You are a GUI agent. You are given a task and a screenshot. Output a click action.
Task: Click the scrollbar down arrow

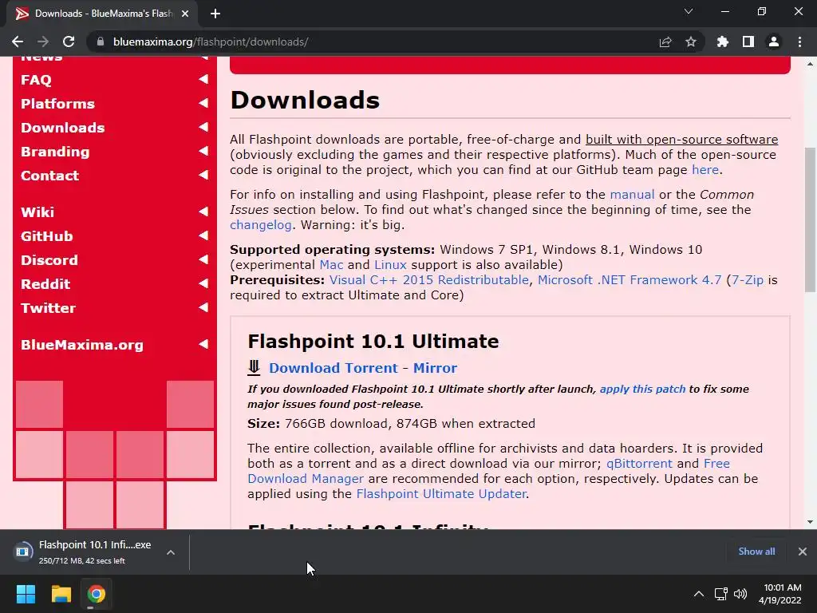810,522
